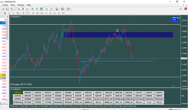188x110 pixels.
Task: Select the Fibonacci retracement tool
Action: (x=9, y=13)
